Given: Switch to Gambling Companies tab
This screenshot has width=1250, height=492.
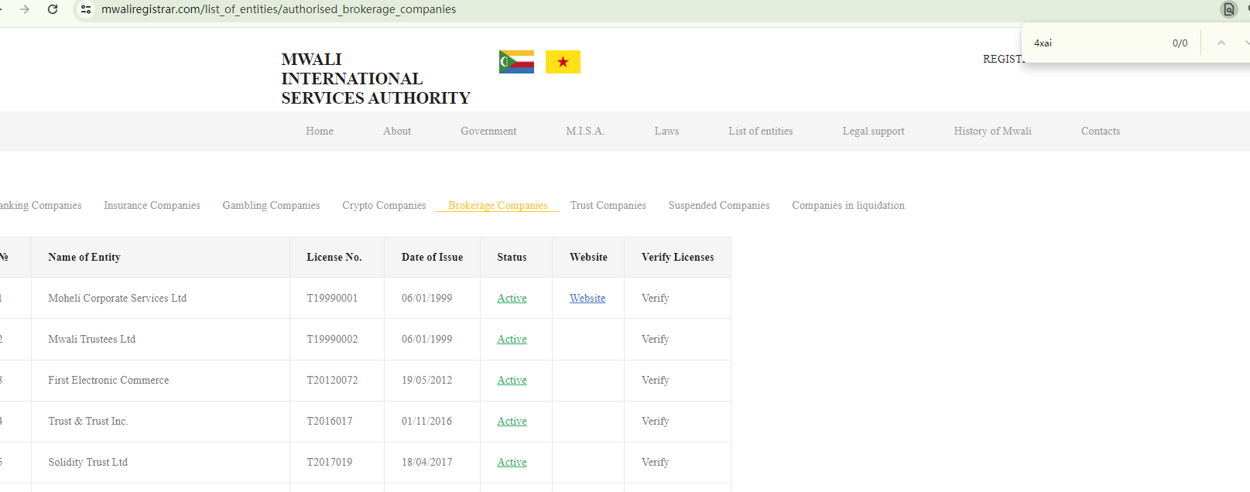Looking at the screenshot, I should pyautogui.click(x=271, y=206).
